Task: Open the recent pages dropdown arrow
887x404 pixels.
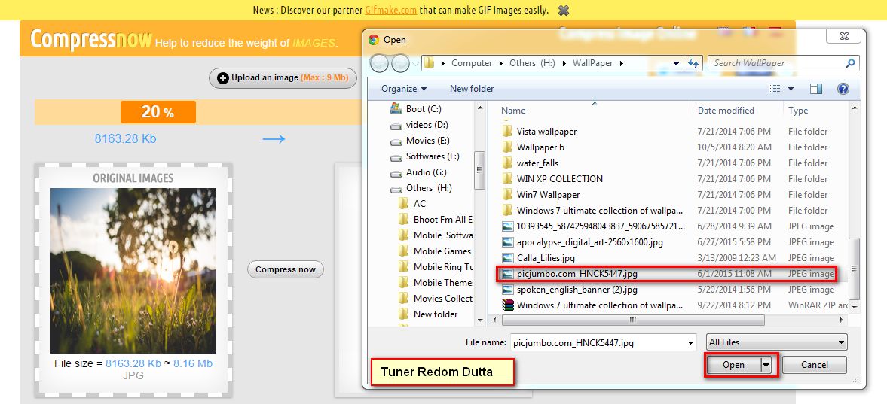Action: pos(416,63)
